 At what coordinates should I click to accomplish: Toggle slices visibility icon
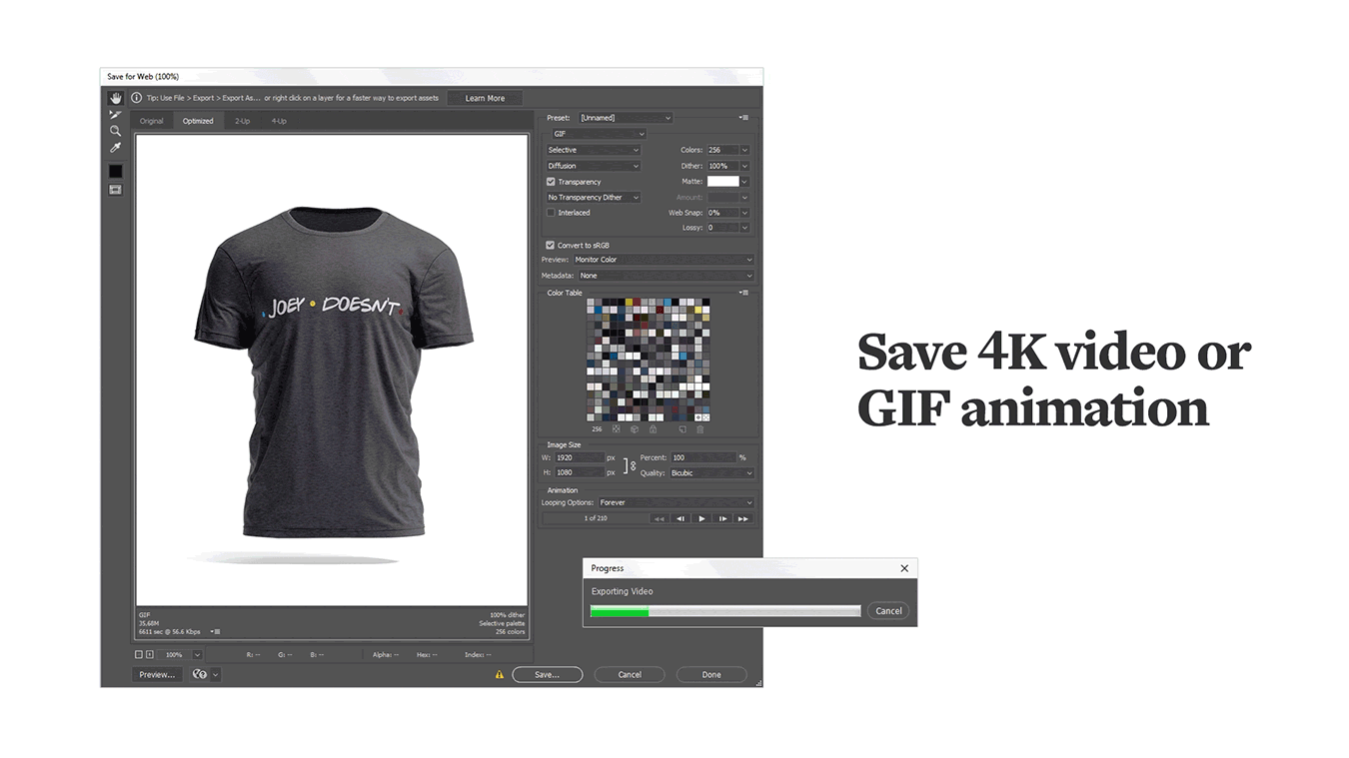tap(116, 190)
